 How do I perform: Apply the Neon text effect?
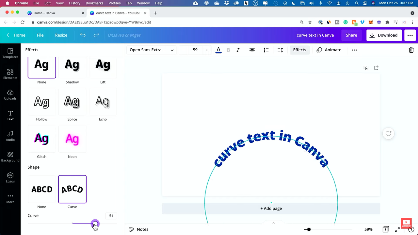[x=72, y=139]
